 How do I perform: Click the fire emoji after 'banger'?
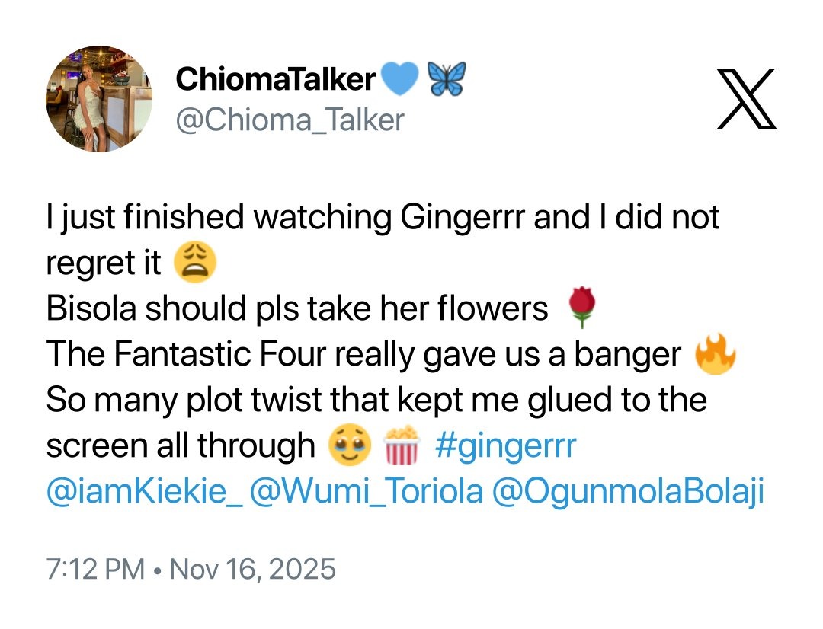716,355
